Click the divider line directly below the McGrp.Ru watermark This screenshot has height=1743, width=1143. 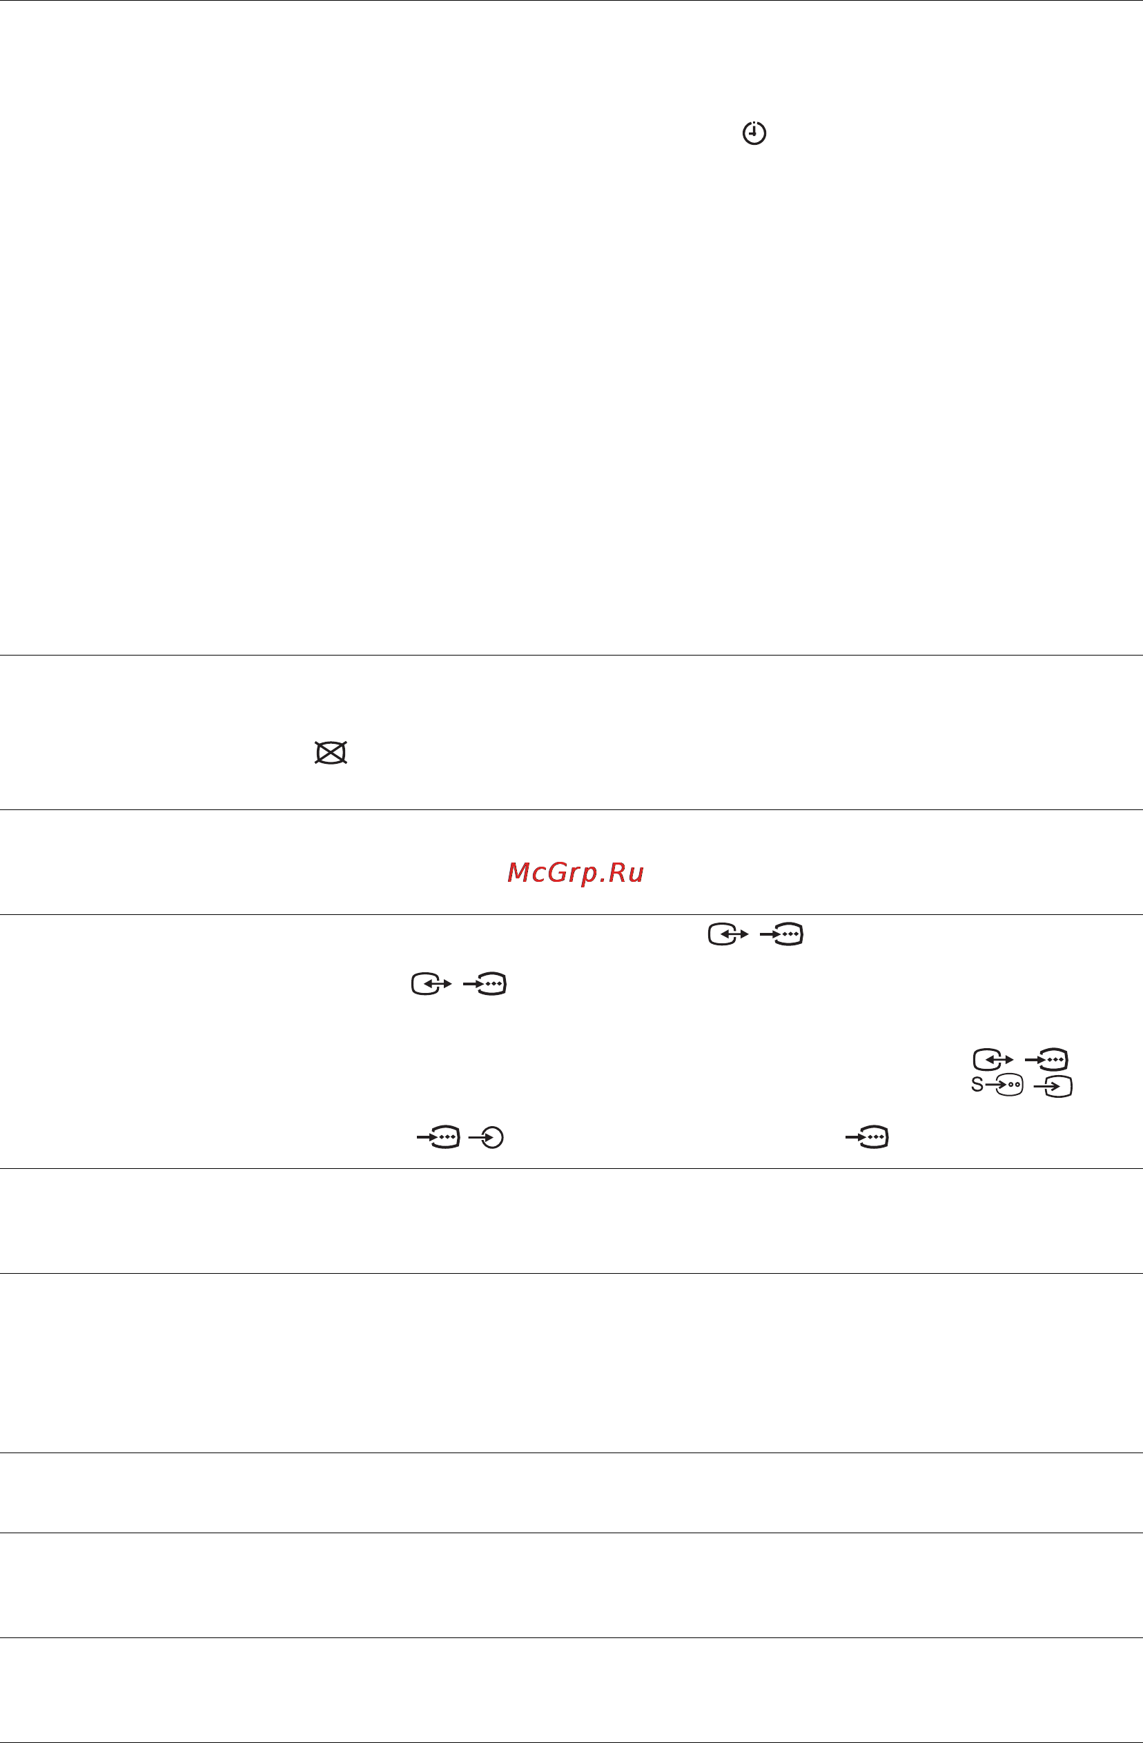coord(571,914)
